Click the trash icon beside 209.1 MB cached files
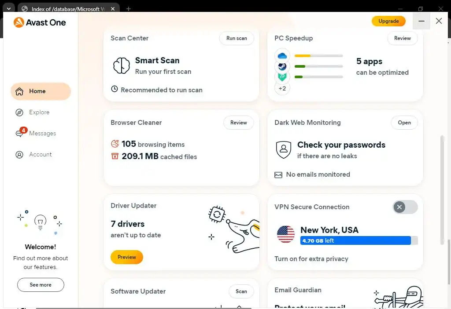This screenshot has width=451, height=309. pyautogui.click(x=115, y=156)
